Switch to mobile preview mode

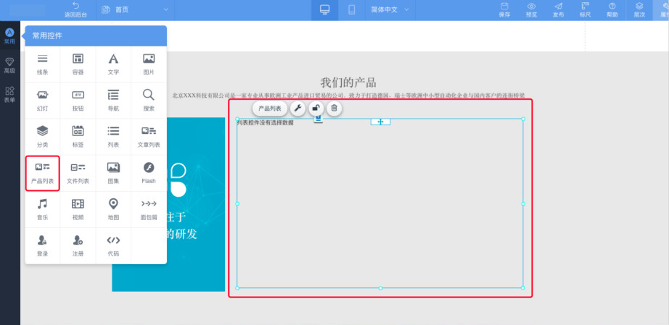(x=352, y=9)
